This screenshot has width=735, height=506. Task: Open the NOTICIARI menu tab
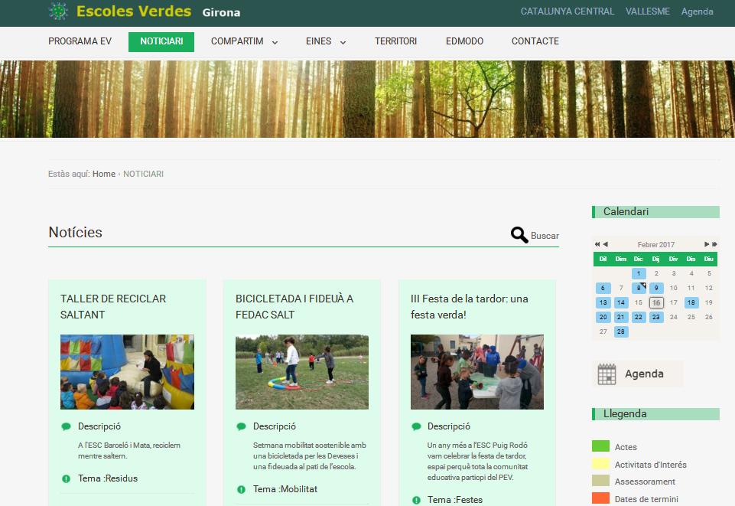click(x=161, y=41)
